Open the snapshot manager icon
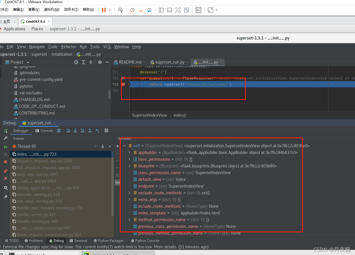 click(149, 10)
